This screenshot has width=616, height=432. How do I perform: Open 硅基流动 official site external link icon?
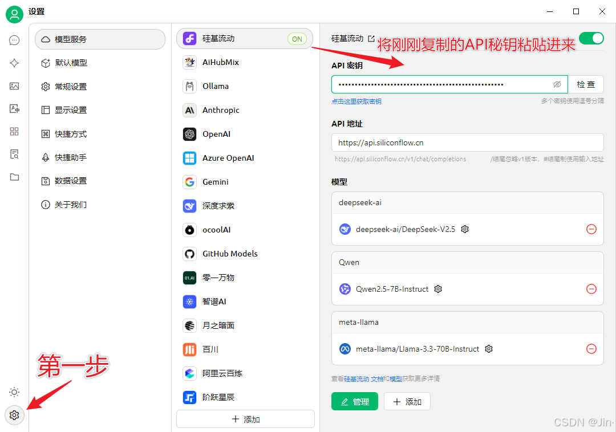371,38
